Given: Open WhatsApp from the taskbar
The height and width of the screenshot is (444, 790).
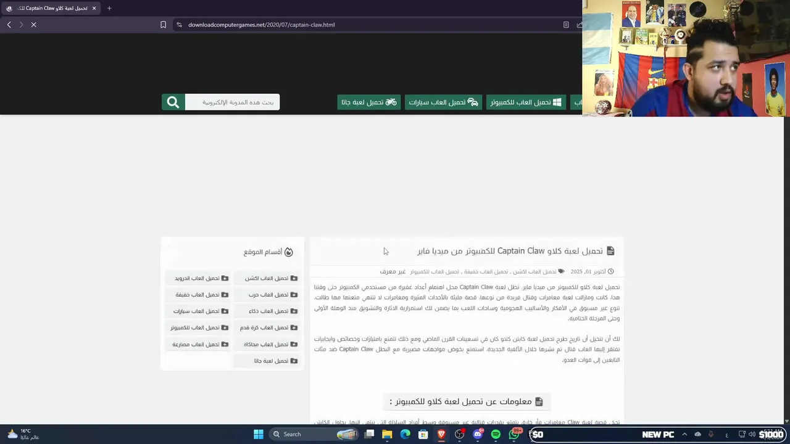Looking at the screenshot, I should coord(513,434).
